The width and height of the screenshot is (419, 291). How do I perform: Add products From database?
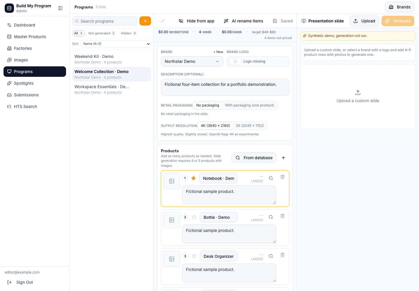254,158
